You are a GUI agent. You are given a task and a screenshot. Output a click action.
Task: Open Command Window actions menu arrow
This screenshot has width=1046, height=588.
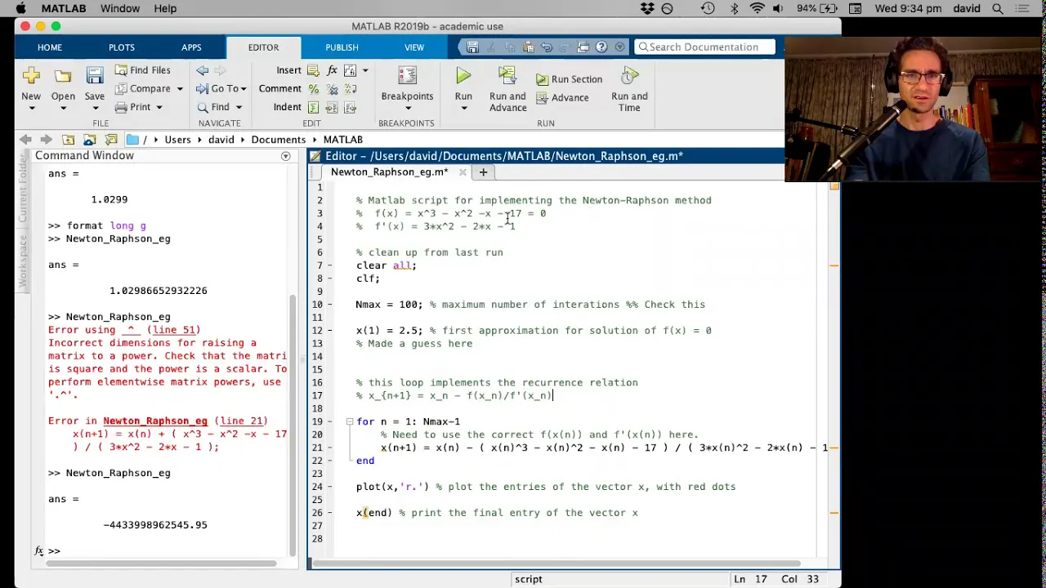[285, 156]
